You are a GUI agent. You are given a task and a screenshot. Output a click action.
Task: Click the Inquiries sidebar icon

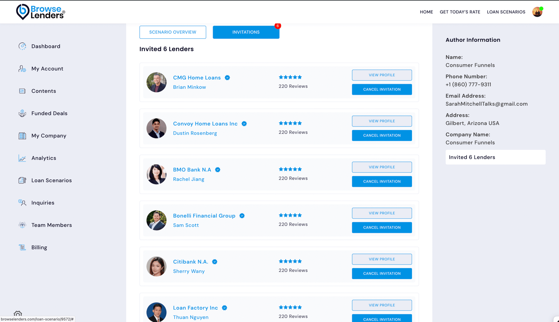(22, 203)
